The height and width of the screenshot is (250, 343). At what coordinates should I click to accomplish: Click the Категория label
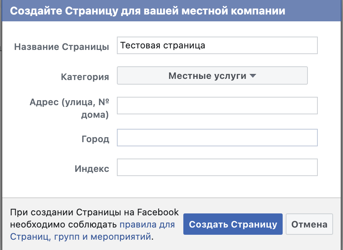click(x=85, y=77)
